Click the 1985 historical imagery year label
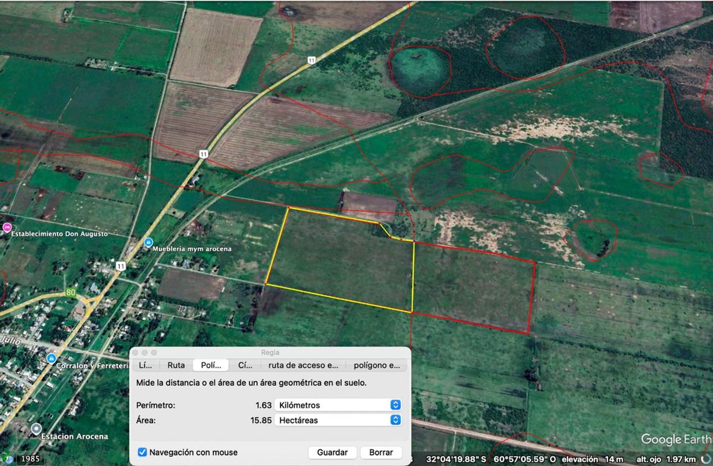The image size is (713, 466). 30,459
